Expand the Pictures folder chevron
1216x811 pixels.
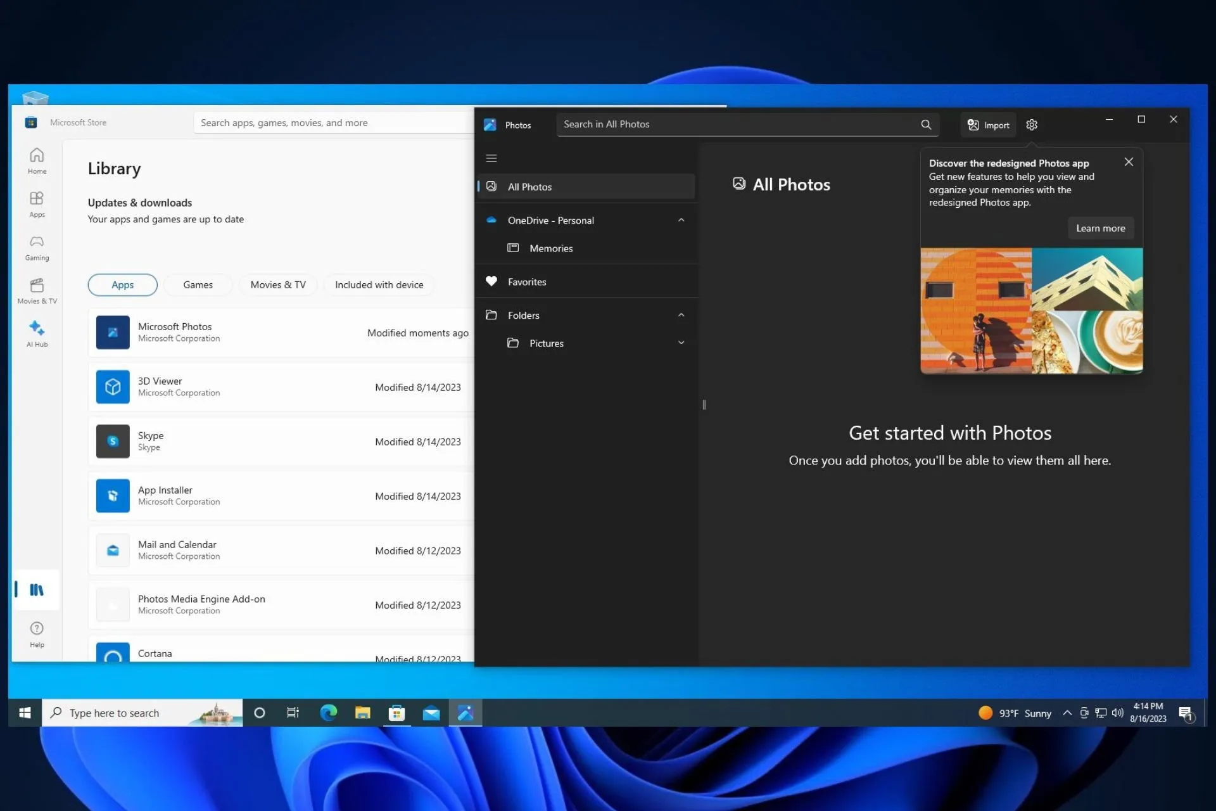pos(681,343)
